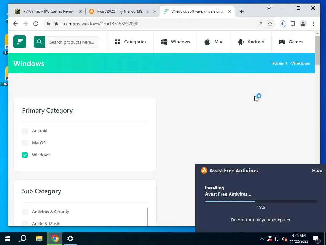326x245 pixels.
Task: Open the Android nav item
Action: pos(251,42)
